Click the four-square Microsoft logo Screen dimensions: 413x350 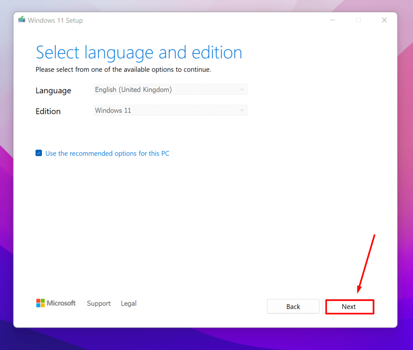(x=41, y=303)
